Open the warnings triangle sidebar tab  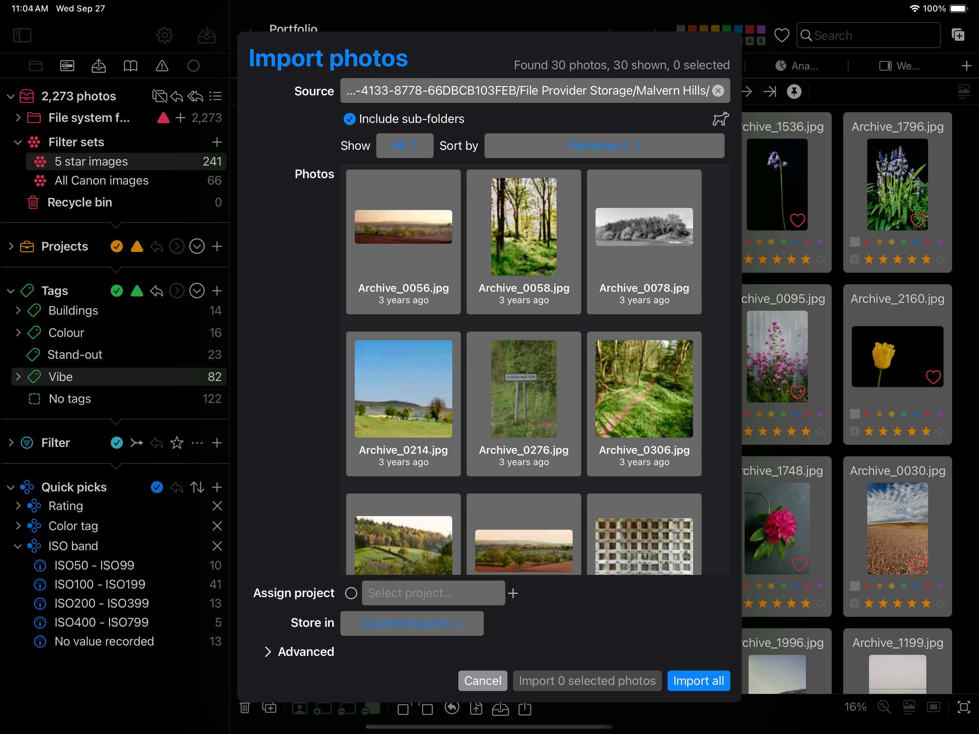(x=162, y=66)
